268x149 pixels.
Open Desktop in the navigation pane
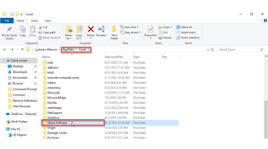[x=18, y=66]
